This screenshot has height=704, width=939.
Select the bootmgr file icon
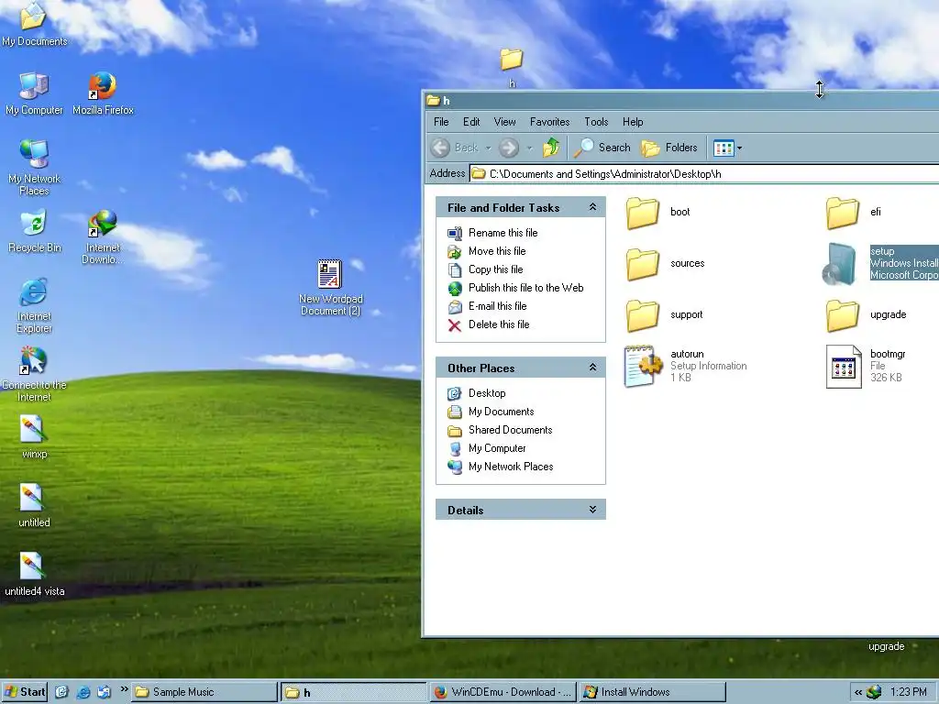tap(844, 367)
